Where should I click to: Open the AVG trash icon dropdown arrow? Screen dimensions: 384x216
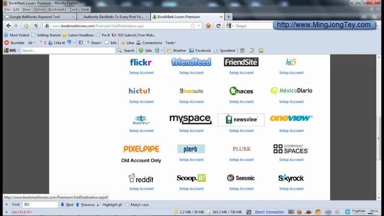click(162, 51)
